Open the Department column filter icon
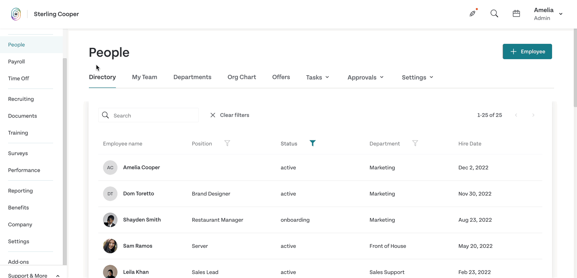The width and height of the screenshot is (577, 278). click(415, 143)
